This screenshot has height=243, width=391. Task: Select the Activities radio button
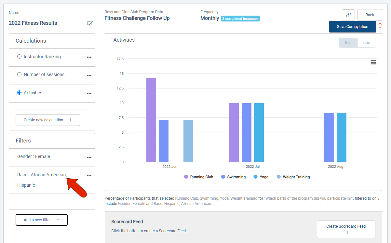pos(19,93)
